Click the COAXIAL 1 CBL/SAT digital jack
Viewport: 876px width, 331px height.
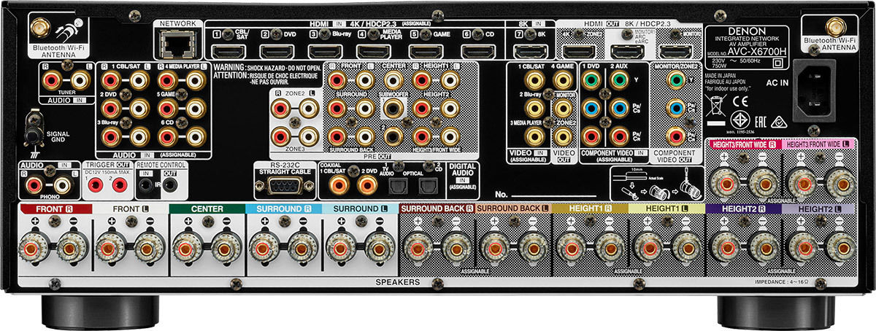click(338, 185)
